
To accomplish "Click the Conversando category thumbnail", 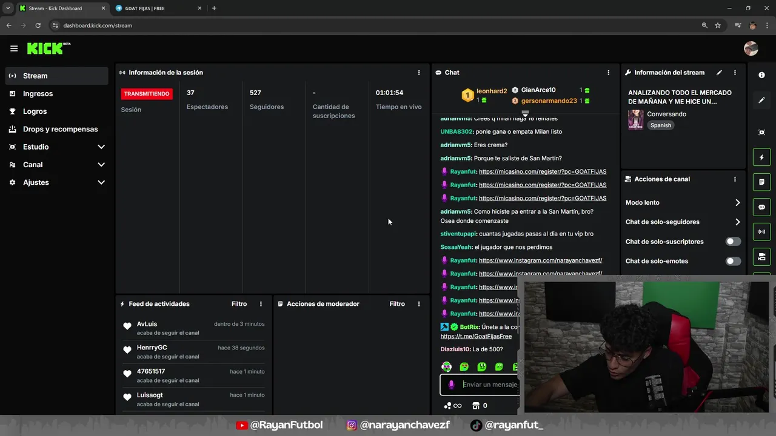I will pyautogui.click(x=635, y=119).
